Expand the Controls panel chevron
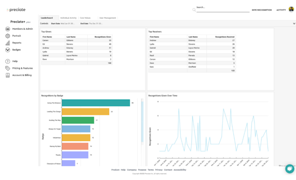 294,24
